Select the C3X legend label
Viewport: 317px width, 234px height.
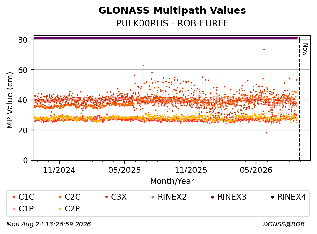(x=119, y=197)
